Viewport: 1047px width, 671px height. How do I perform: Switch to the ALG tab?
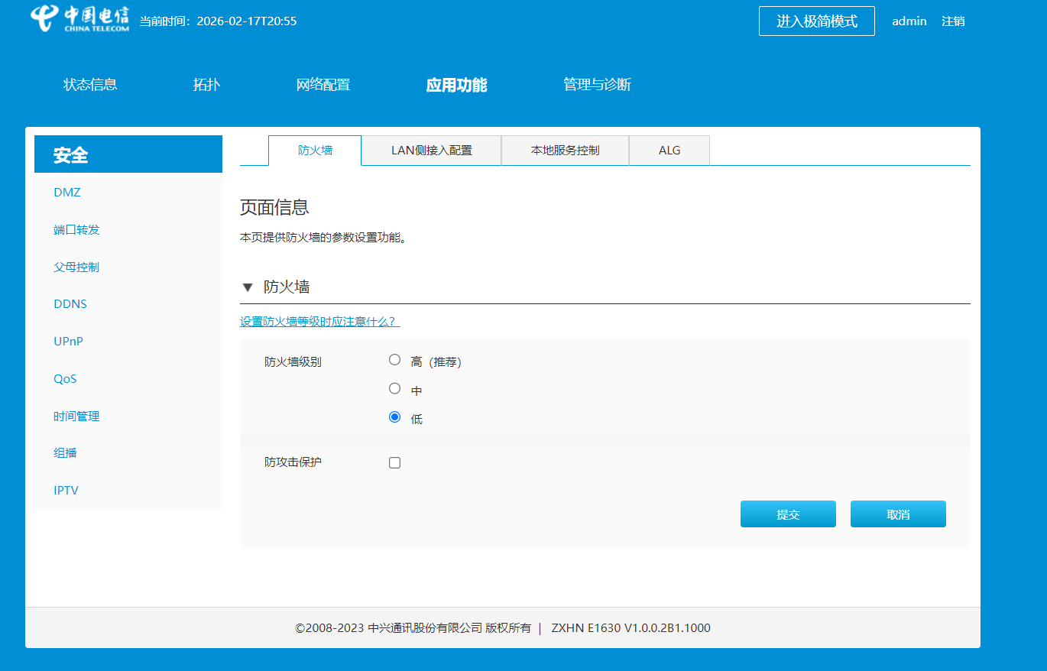[x=669, y=151]
